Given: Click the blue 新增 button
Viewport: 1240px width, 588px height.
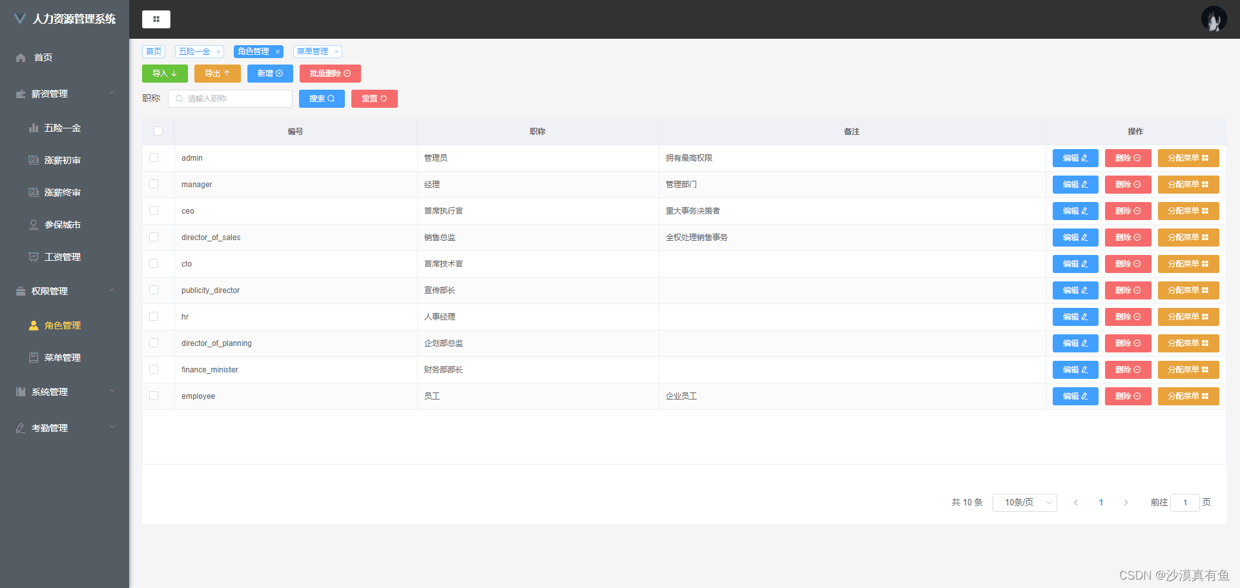Looking at the screenshot, I should (x=270, y=74).
